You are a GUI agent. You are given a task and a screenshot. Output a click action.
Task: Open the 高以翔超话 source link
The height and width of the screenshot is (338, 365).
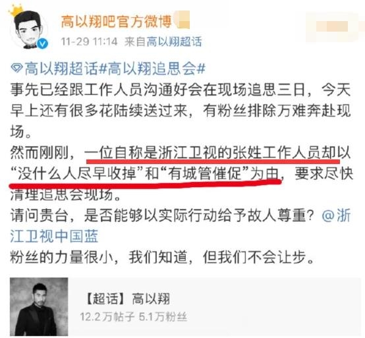pos(174,42)
